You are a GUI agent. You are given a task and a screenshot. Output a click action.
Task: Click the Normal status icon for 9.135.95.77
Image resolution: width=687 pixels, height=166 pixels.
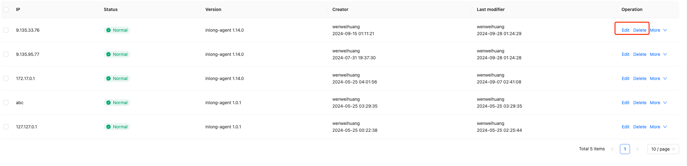tap(108, 54)
